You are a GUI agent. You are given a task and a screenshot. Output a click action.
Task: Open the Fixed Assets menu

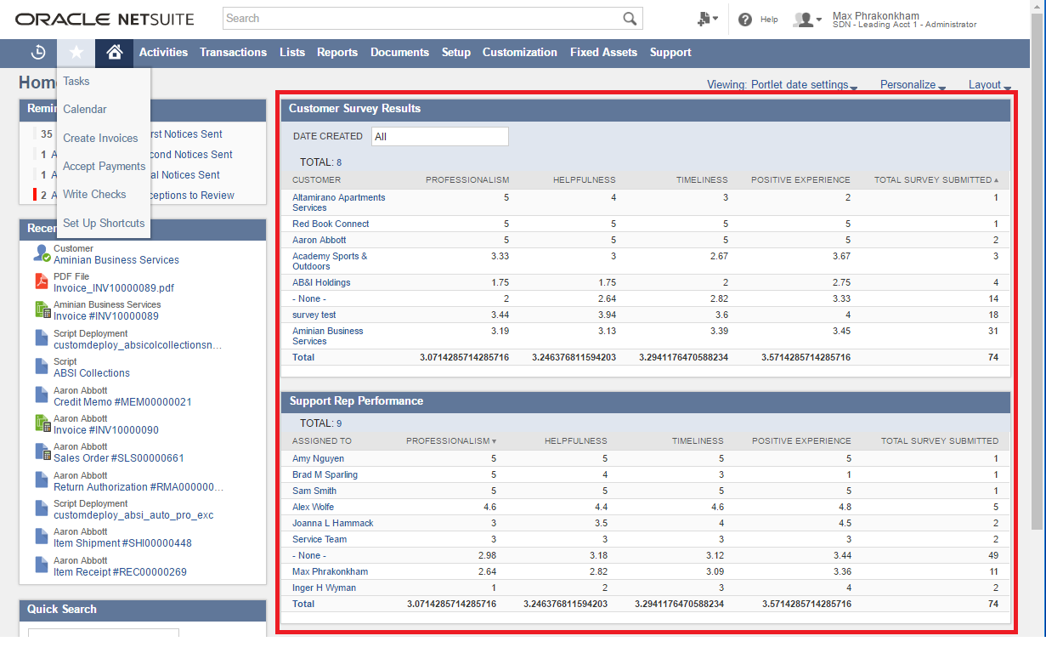click(603, 53)
